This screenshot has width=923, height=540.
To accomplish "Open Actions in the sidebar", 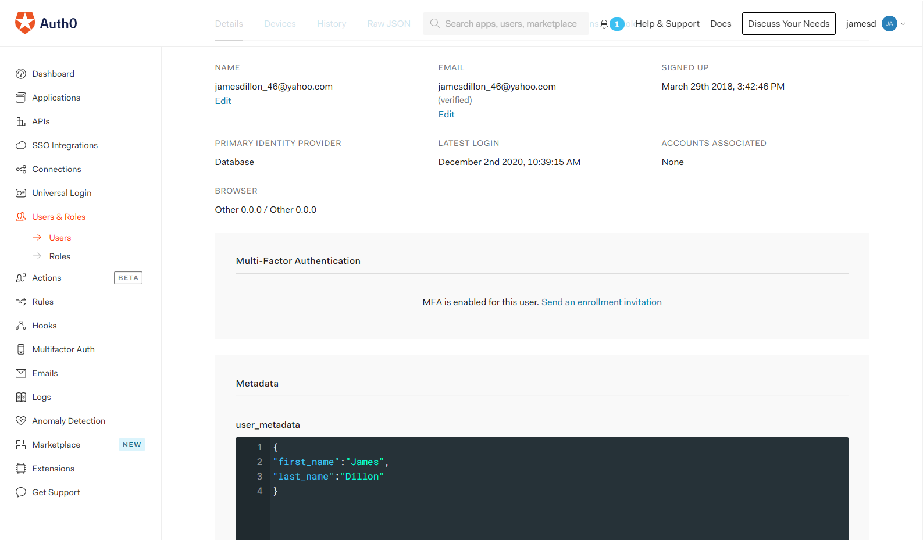I will pos(47,278).
